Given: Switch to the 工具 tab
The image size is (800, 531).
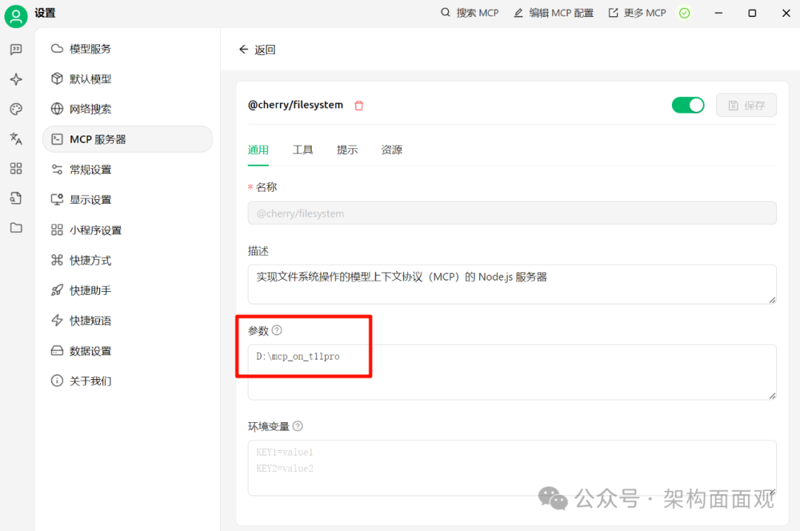Looking at the screenshot, I should pos(303,150).
